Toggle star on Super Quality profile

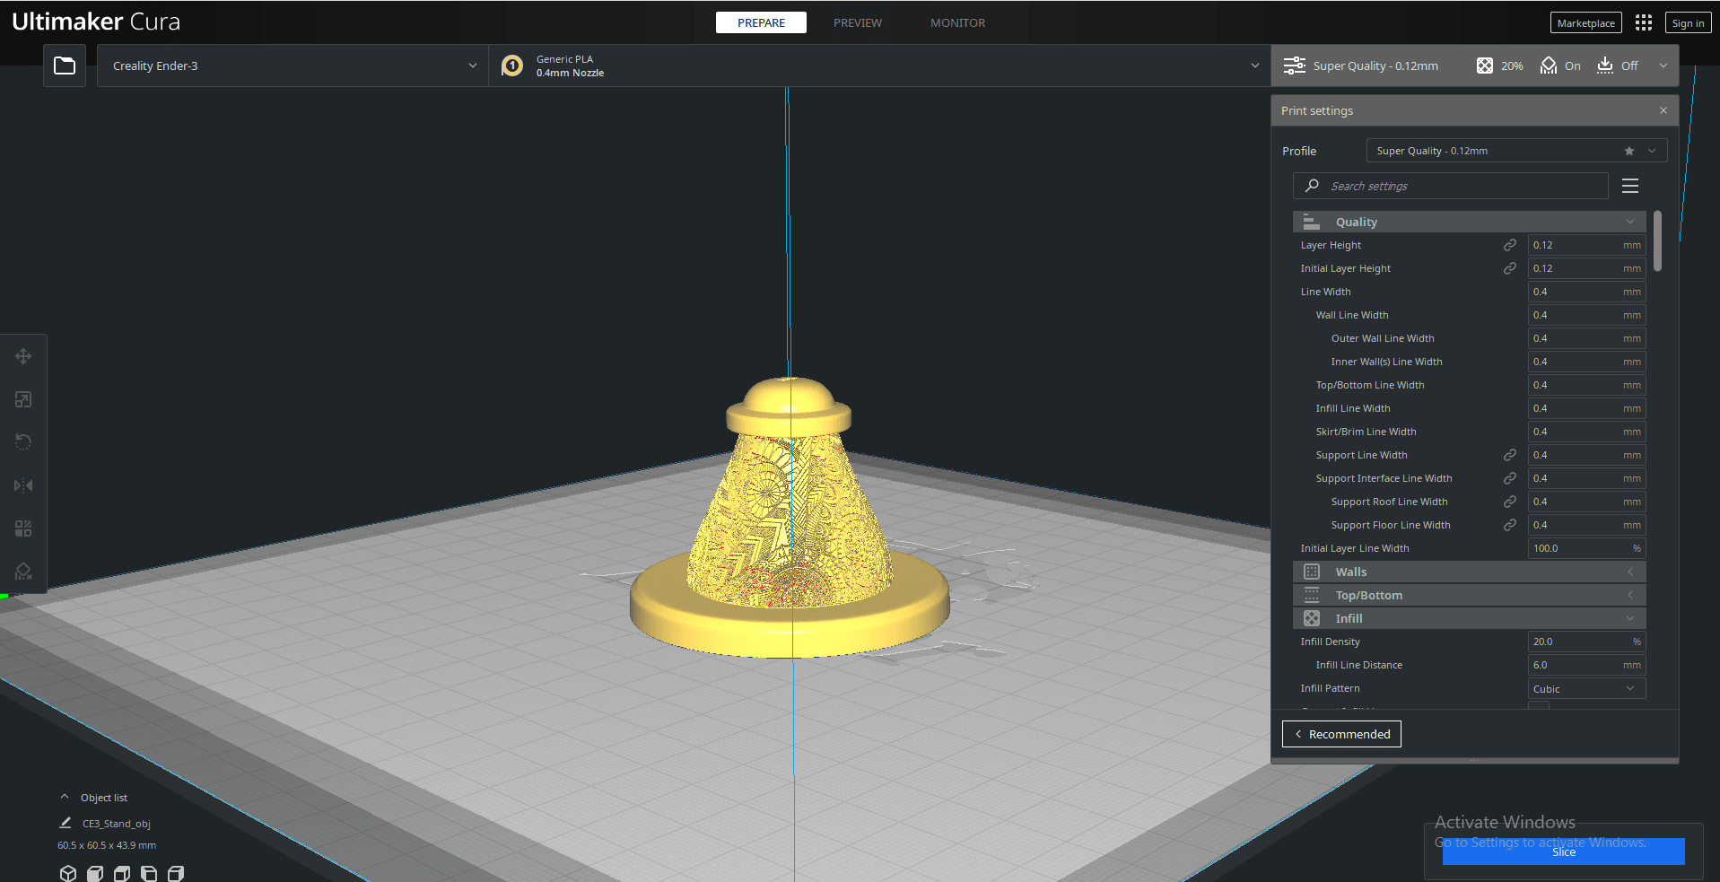tap(1629, 151)
